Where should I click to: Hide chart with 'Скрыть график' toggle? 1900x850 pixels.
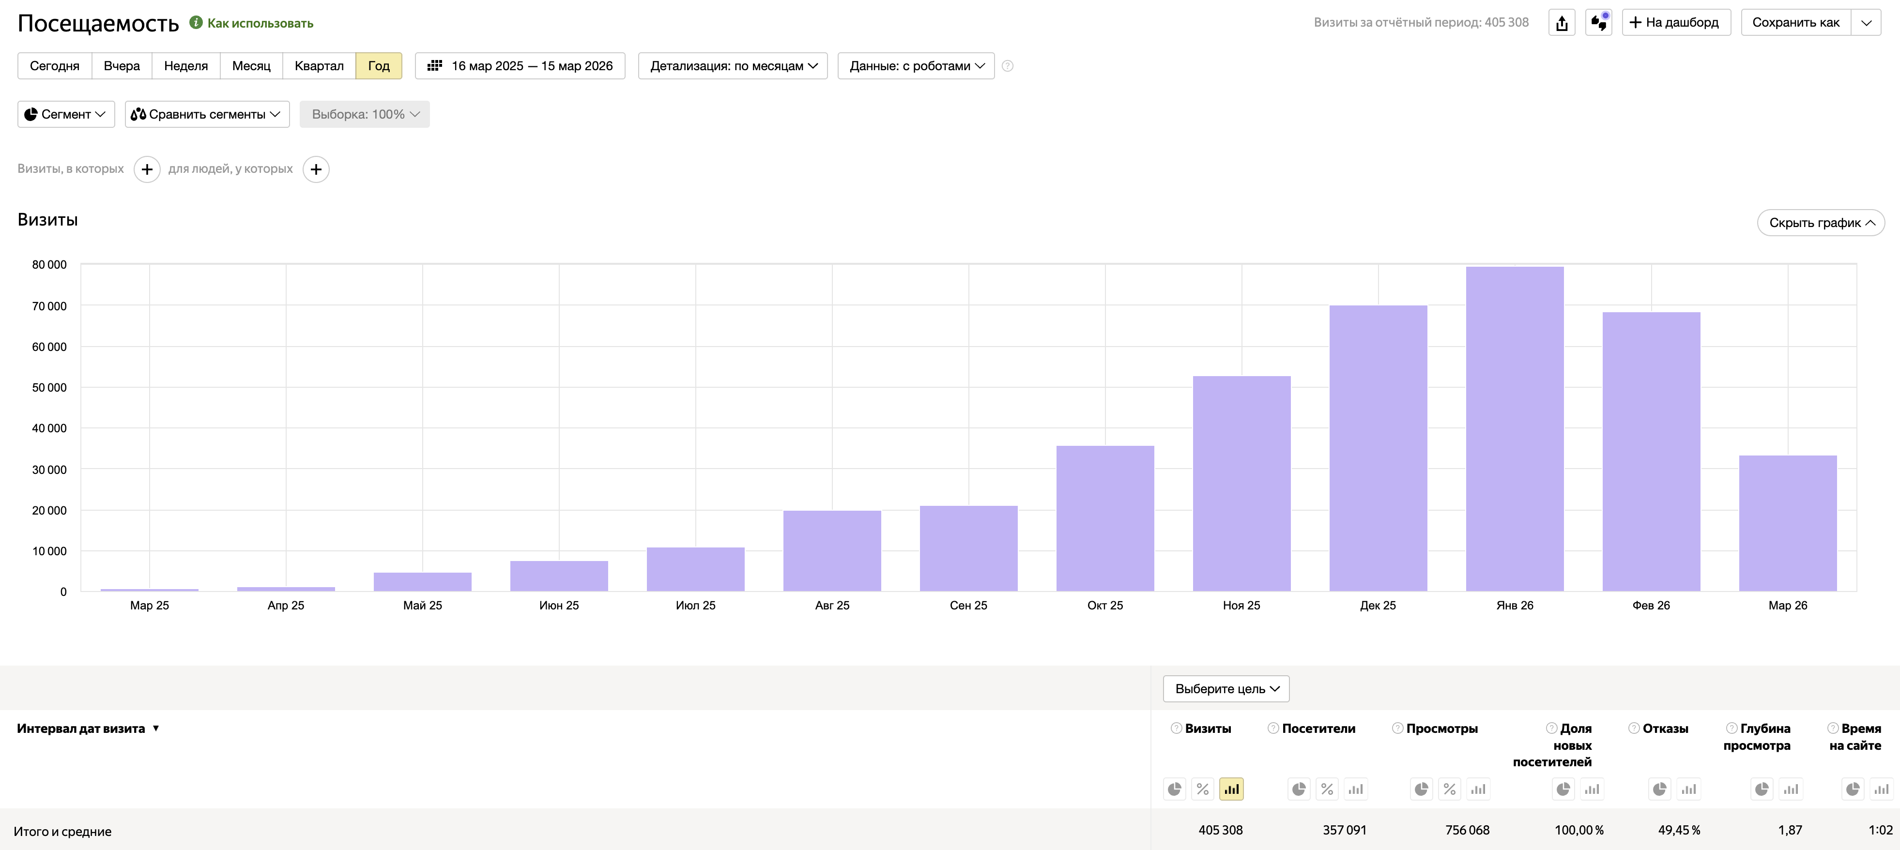coord(1820,223)
